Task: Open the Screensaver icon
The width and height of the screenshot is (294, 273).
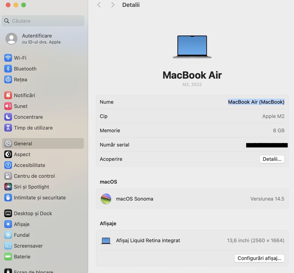Action: [8, 246]
